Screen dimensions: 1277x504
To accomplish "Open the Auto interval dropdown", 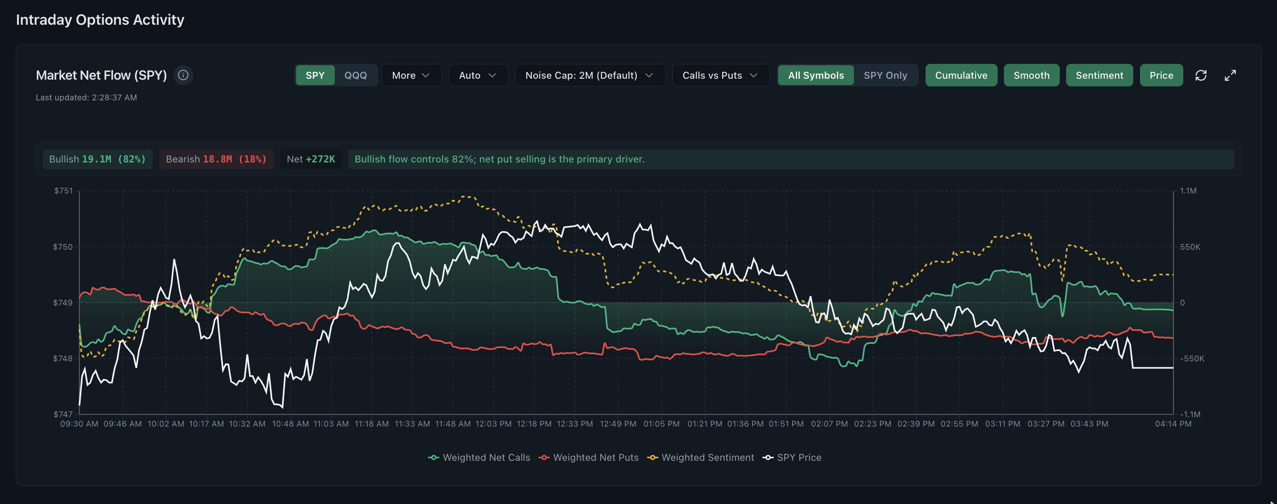I will pyautogui.click(x=478, y=75).
